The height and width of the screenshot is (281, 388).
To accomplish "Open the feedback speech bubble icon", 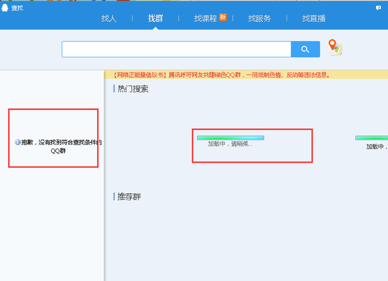I will [379, 8].
